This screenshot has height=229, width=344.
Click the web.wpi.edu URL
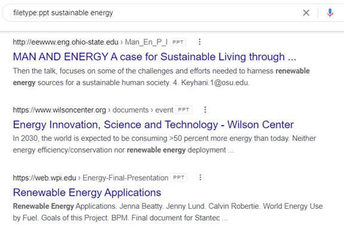click(44, 178)
